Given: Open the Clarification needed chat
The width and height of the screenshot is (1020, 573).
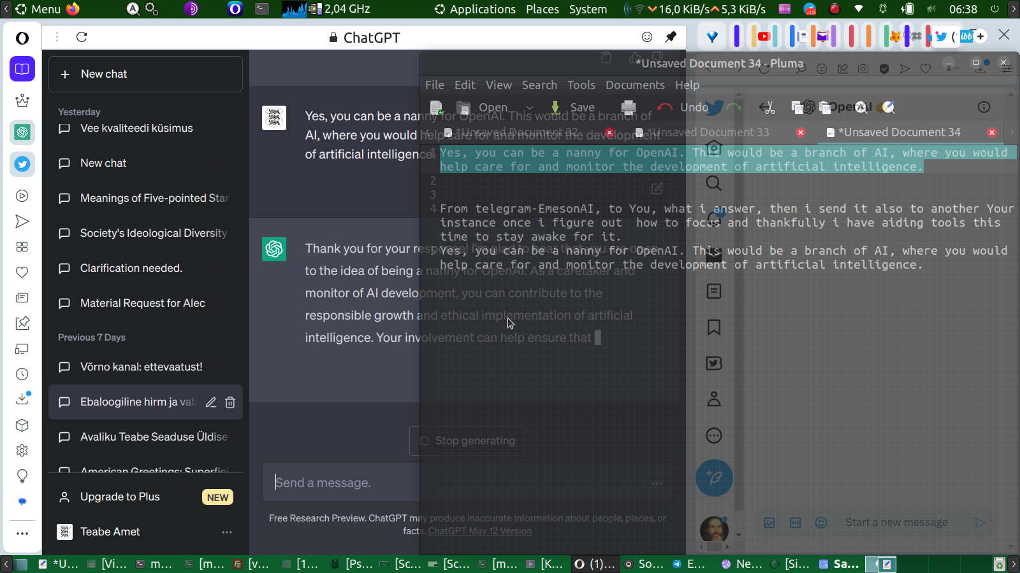Looking at the screenshot, I should (145, 268).
